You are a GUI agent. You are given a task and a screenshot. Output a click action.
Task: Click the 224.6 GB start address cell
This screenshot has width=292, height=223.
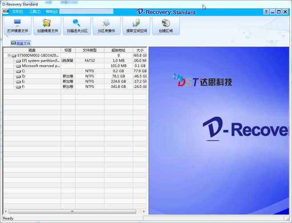coord(118,82)
